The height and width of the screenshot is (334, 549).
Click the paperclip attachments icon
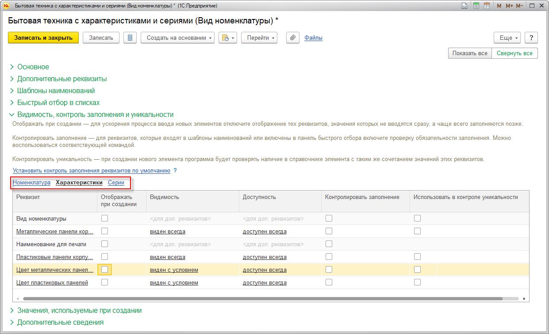292,38
